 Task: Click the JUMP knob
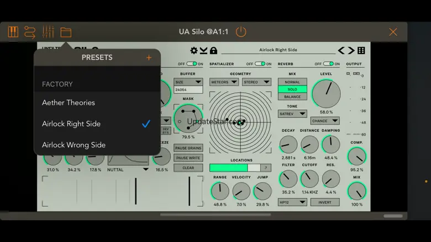click(262, 191)
